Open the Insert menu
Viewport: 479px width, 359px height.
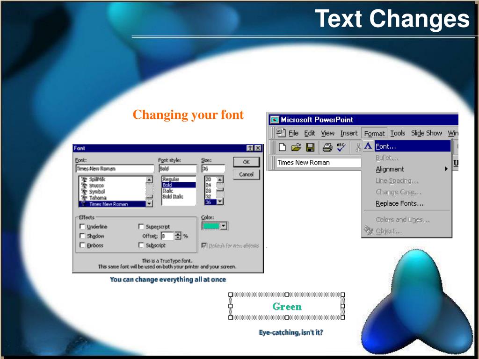click(349, 133)
